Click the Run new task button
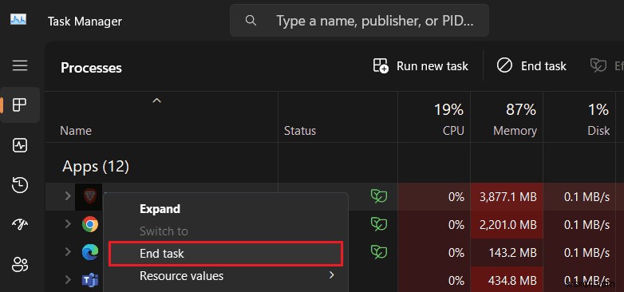 pos(421,66)
